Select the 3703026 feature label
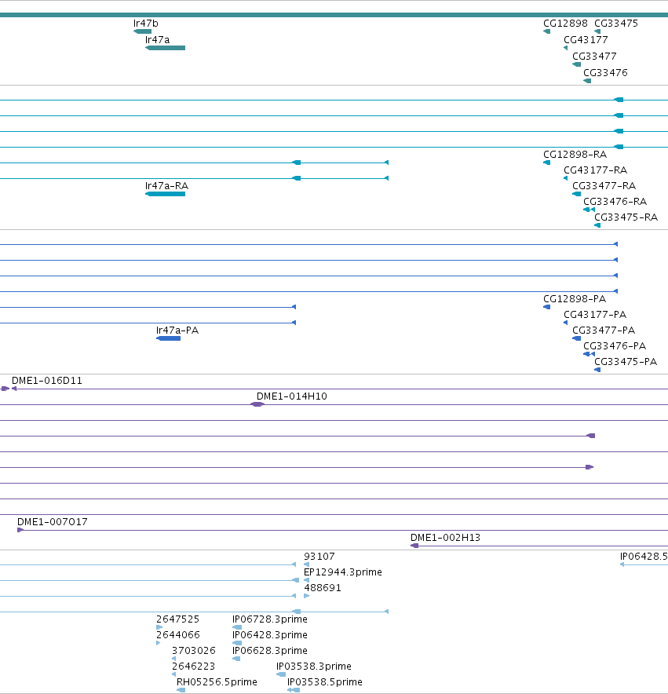668x694 pixels. [x=193, y=651]
